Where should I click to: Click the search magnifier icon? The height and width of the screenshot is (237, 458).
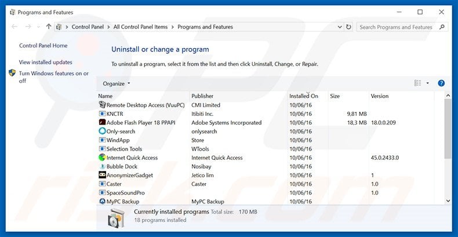[x=442, y=27]
